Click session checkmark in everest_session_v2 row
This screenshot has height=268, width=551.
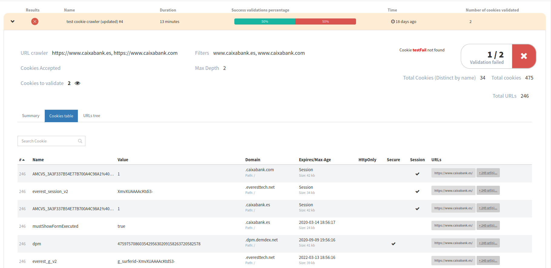[x=417, y=191]
